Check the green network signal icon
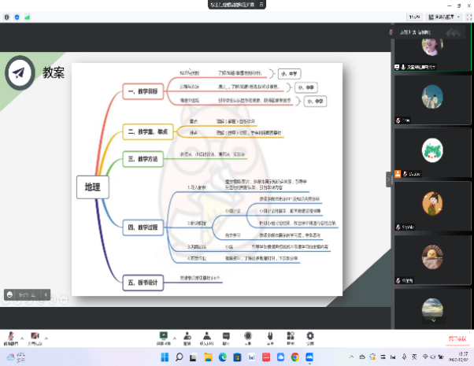The width and height of the screenshot is (474, 366). (x=27, y=16)
